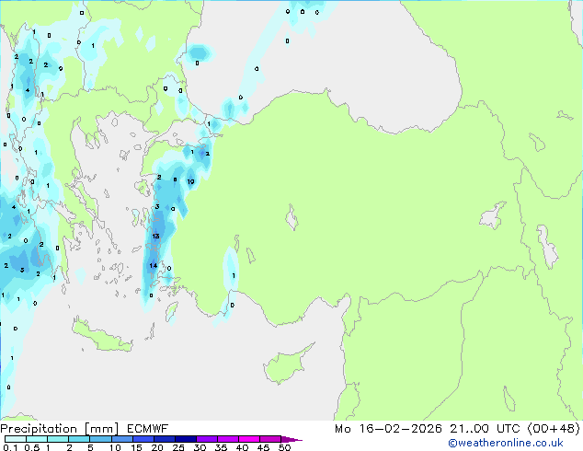583x451 pixels.
Task: Click the legend scale label '25'
Action: (178, 447)
